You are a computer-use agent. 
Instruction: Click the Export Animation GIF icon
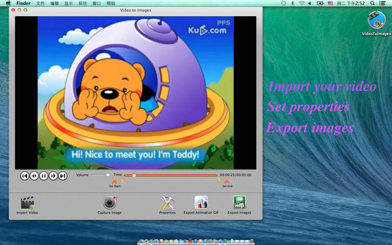[201, 202]
